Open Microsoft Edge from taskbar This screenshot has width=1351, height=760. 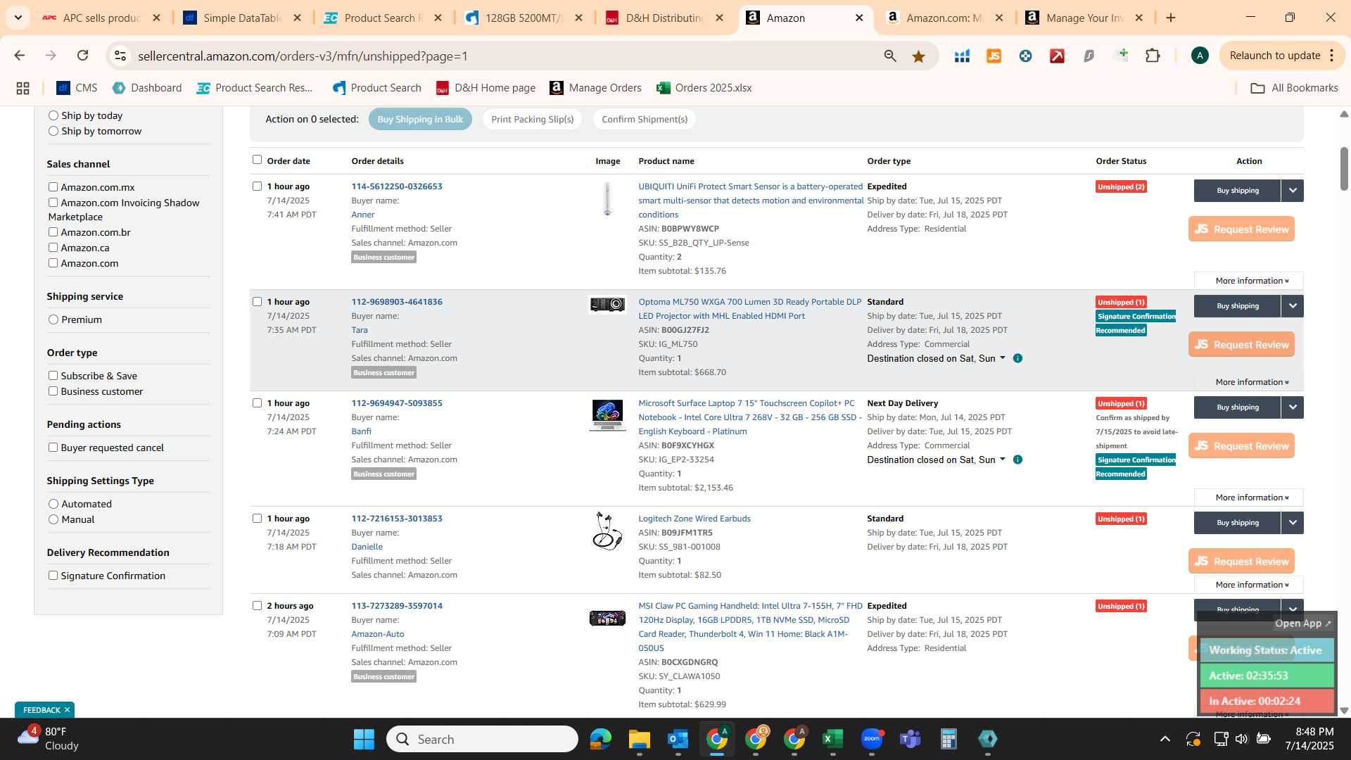[600, 739]
